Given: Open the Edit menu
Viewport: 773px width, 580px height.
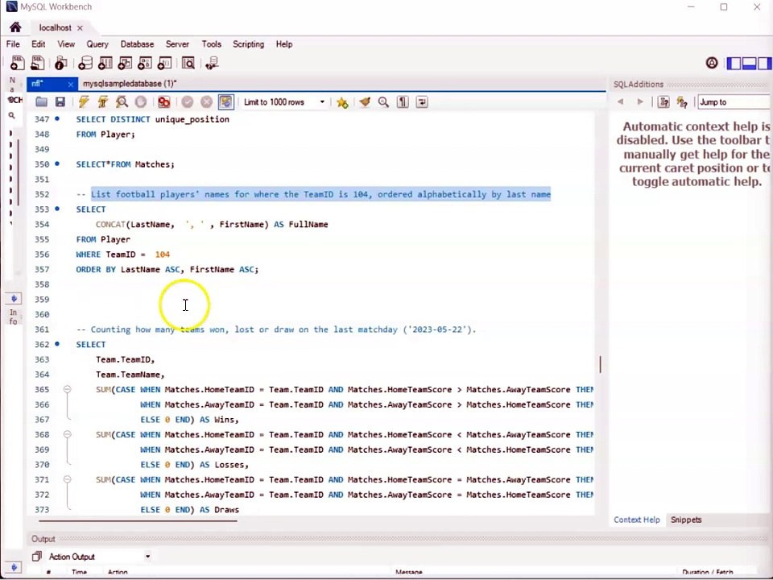Looking at the screenshot, I should pyautogui.click(x=39, y=43).
